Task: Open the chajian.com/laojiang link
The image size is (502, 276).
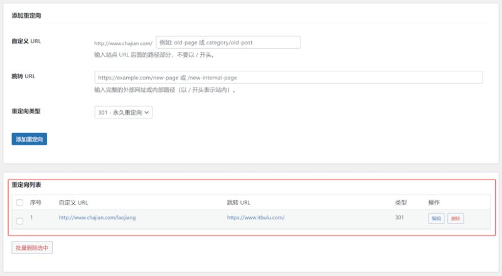Action: pyautogui.click(x=97, y=218)
